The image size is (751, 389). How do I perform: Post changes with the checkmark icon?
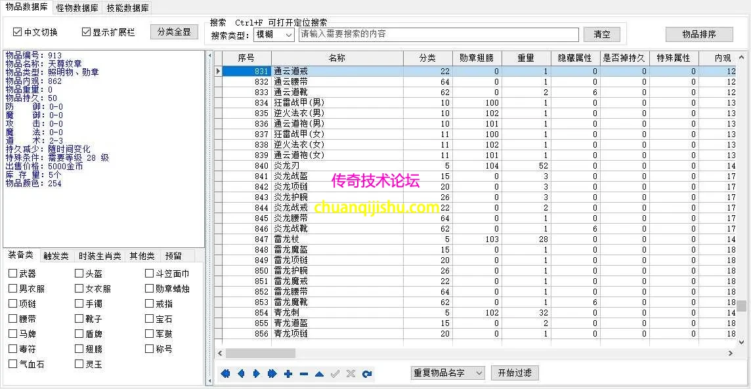coord(335,373)
